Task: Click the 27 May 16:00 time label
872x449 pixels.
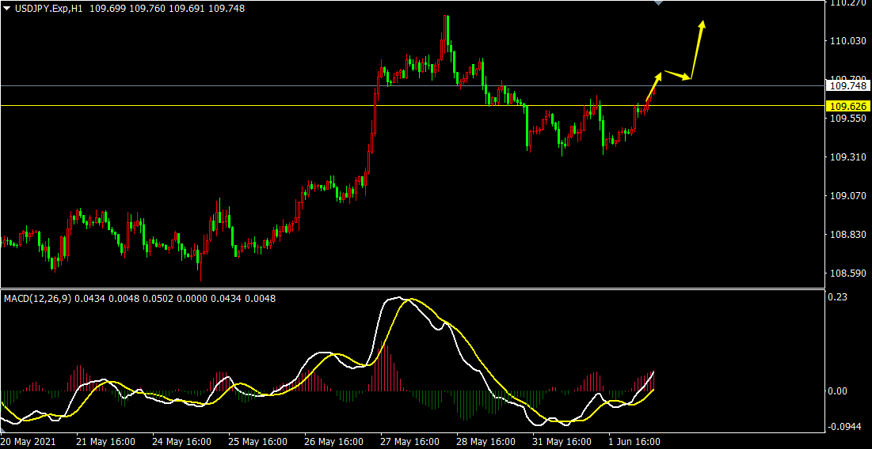Action: coord(409,441)
